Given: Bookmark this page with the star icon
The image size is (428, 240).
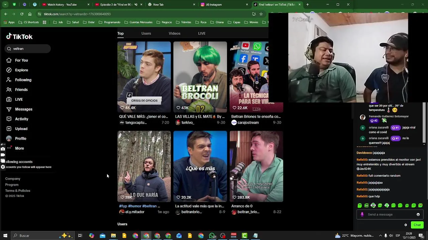Looking at the screenshot, I should tap(261, 14).
